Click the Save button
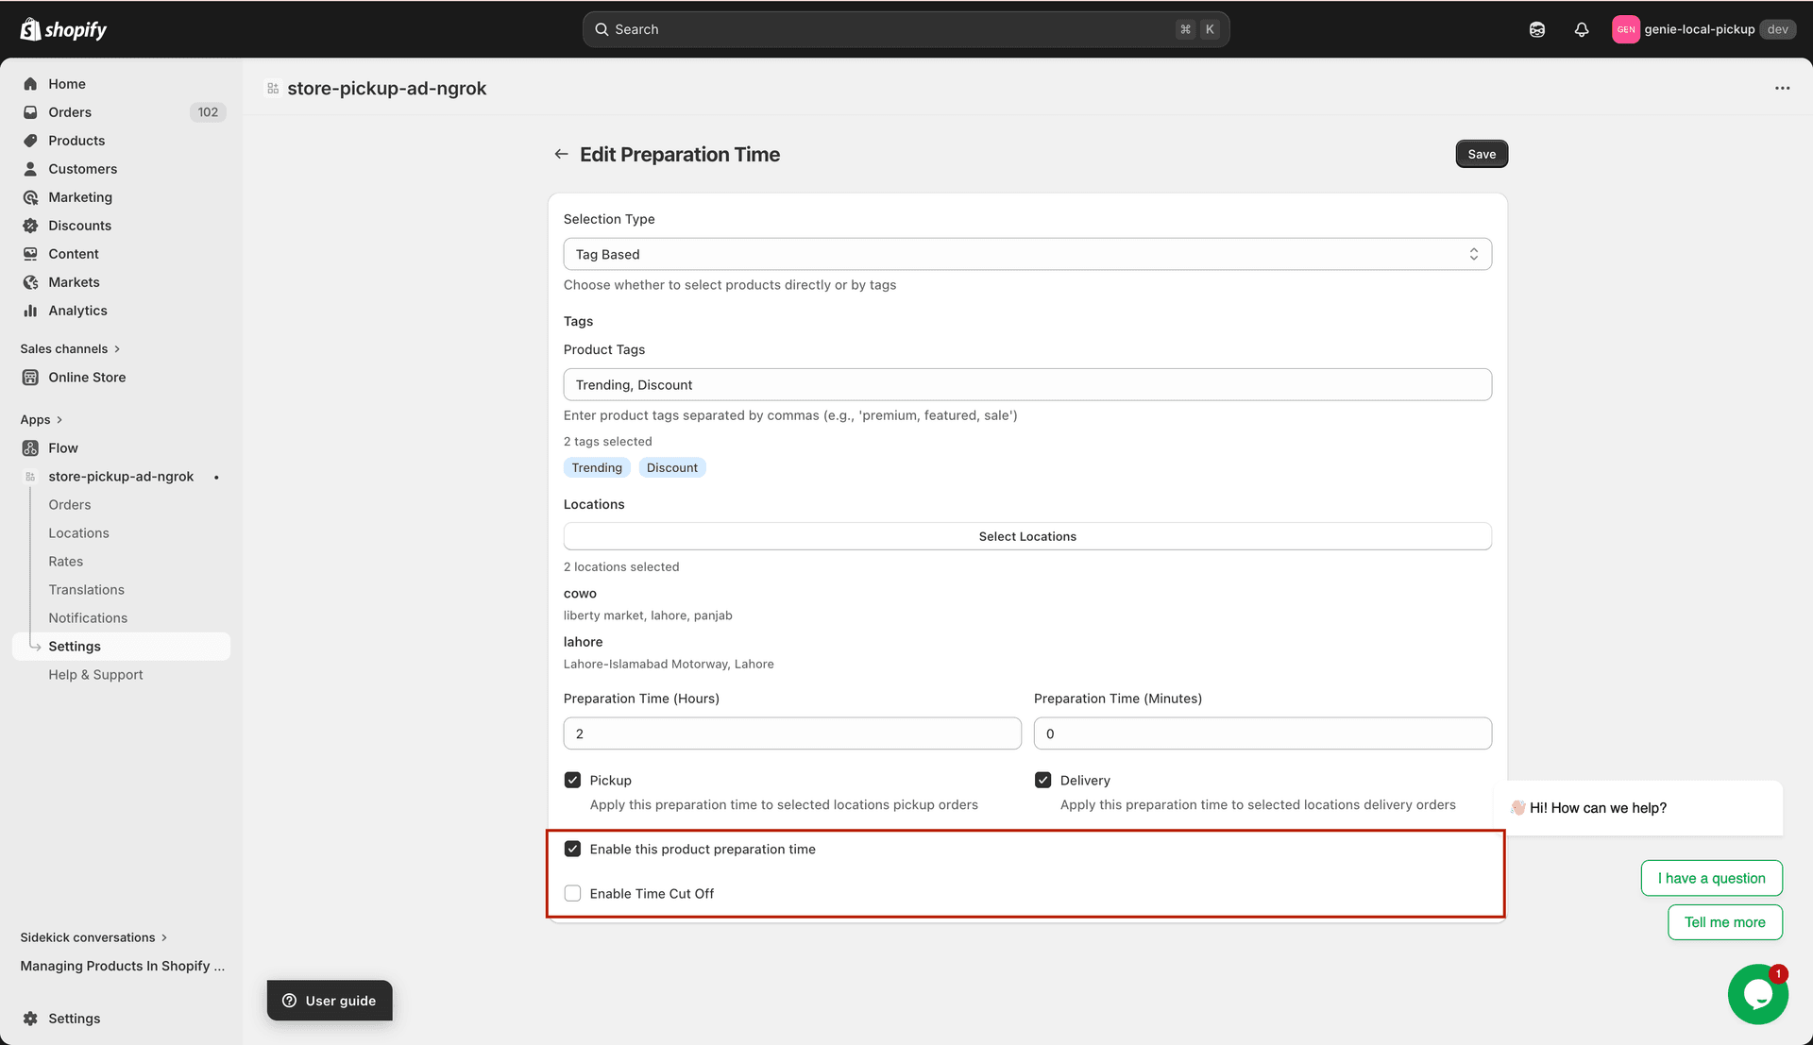1813x1045 pixels. [1481, 153]
